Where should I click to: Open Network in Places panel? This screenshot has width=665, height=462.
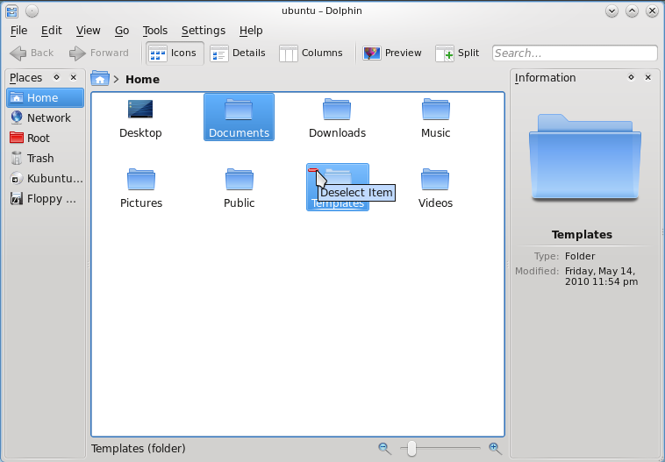[48, 117]
